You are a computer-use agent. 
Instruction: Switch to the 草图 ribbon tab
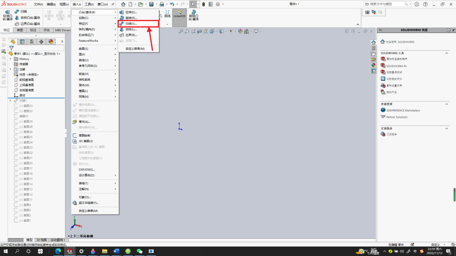(x=20, y=30)
